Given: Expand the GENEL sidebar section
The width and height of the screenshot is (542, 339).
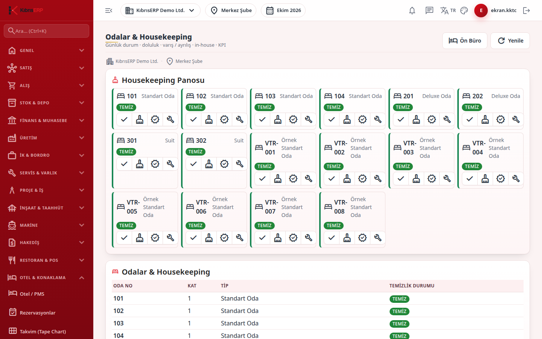Looking at the screenshot, I should coord(47,50).
